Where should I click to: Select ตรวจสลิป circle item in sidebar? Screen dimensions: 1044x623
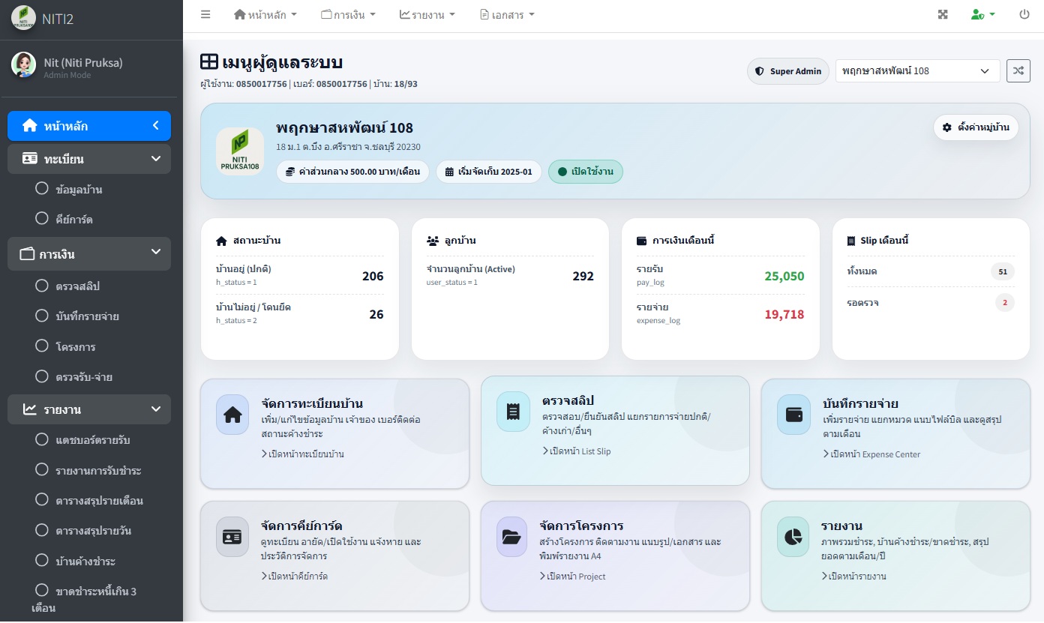coord(76,286)
